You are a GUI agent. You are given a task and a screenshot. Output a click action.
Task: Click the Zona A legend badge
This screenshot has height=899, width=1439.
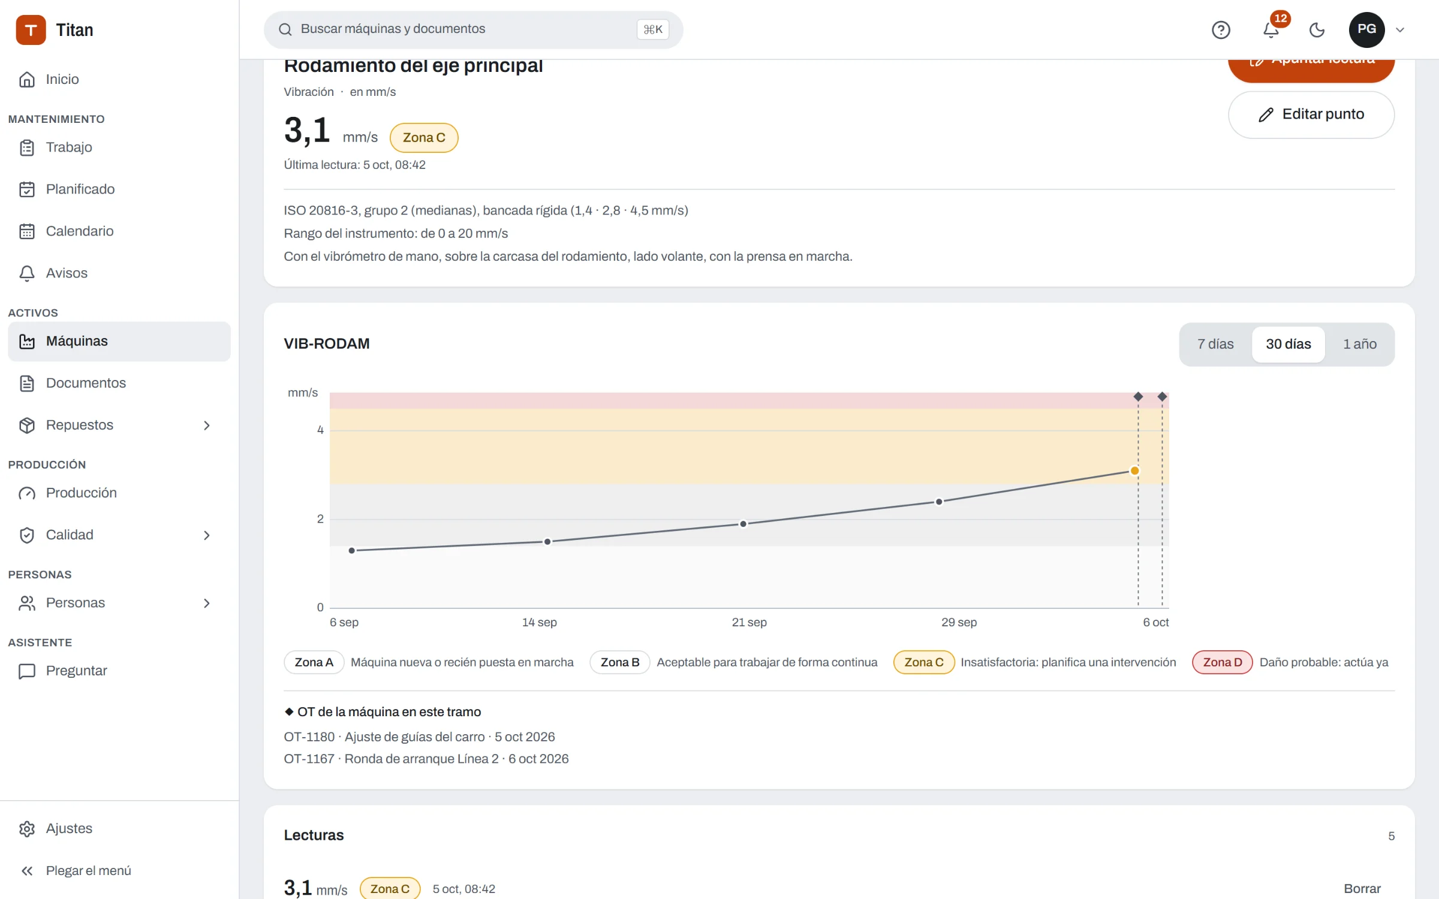point(314,662)
